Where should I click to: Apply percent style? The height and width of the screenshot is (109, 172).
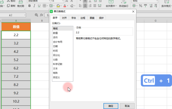tap(140, 6)
